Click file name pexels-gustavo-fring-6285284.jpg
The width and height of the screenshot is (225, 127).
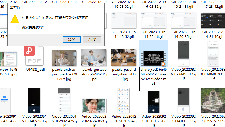[94, 74]
